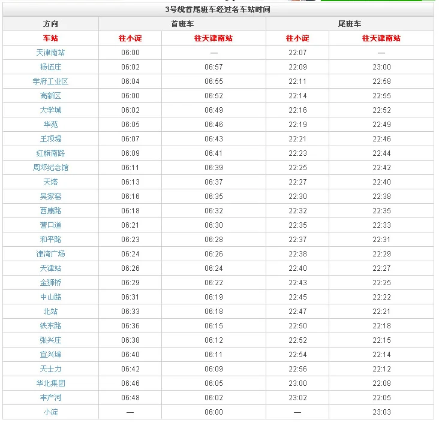Open the 金狮桥 station link
Image resolution: width=439 pixels, height=423 pixels.
(x=50, y=283)
